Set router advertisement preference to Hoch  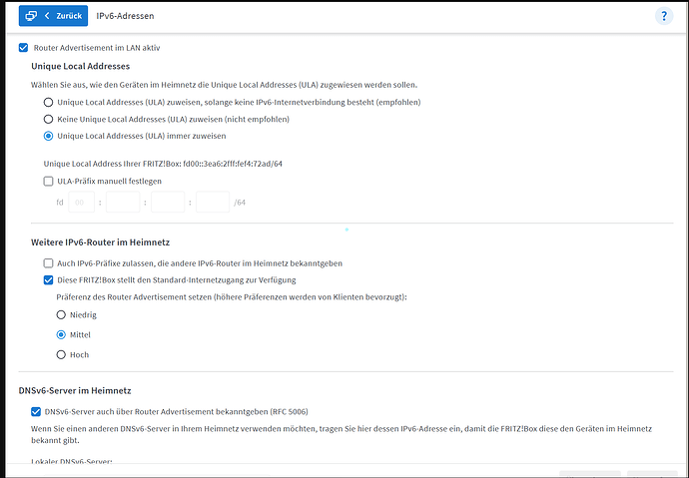point(61,354)
